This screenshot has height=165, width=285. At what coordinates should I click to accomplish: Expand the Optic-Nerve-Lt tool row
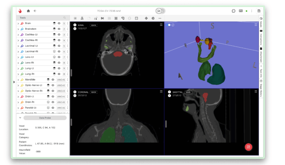pos(18,85)
